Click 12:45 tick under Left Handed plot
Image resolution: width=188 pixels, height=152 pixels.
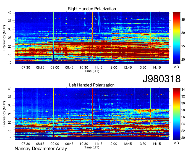[127, 144]
